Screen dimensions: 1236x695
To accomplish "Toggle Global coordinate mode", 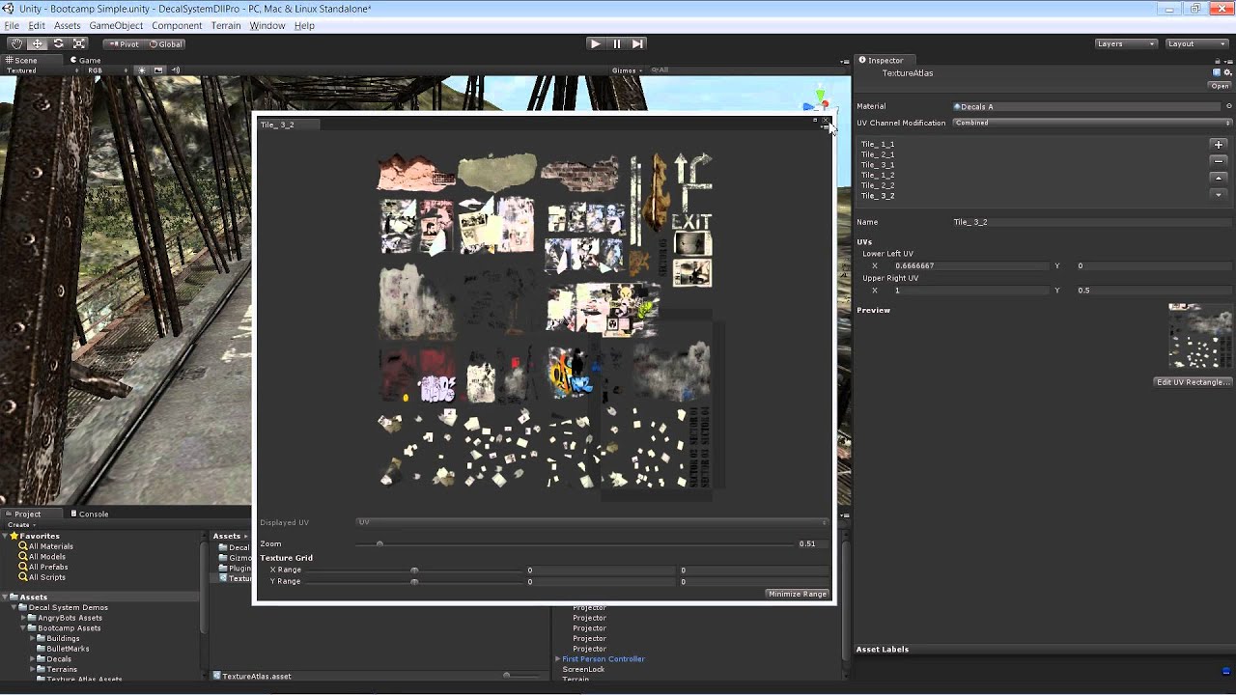I will tap(164, 44).
